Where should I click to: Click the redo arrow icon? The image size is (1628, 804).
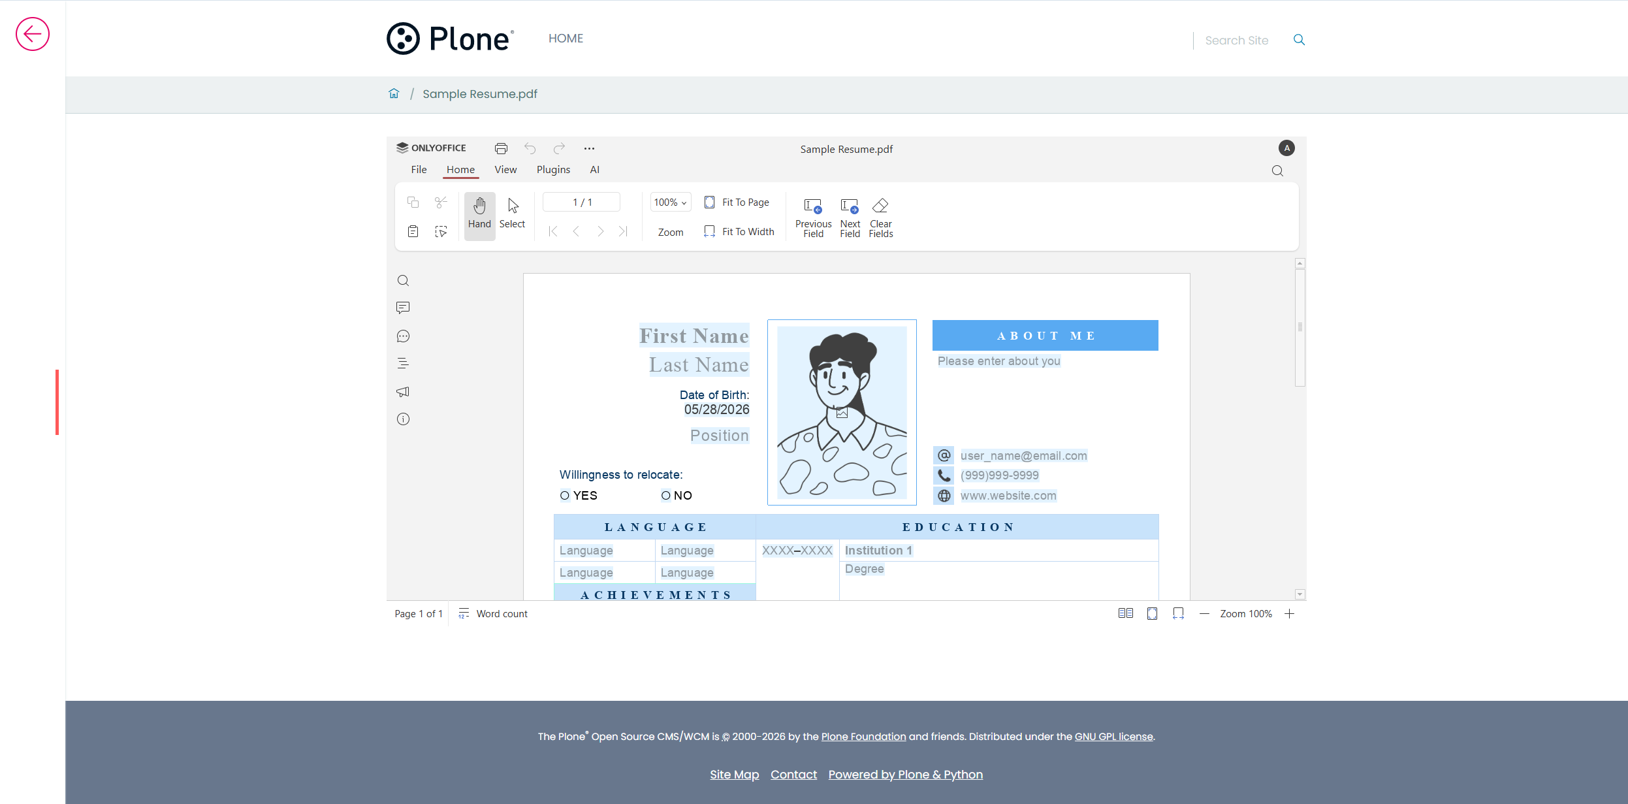[559, 148]
